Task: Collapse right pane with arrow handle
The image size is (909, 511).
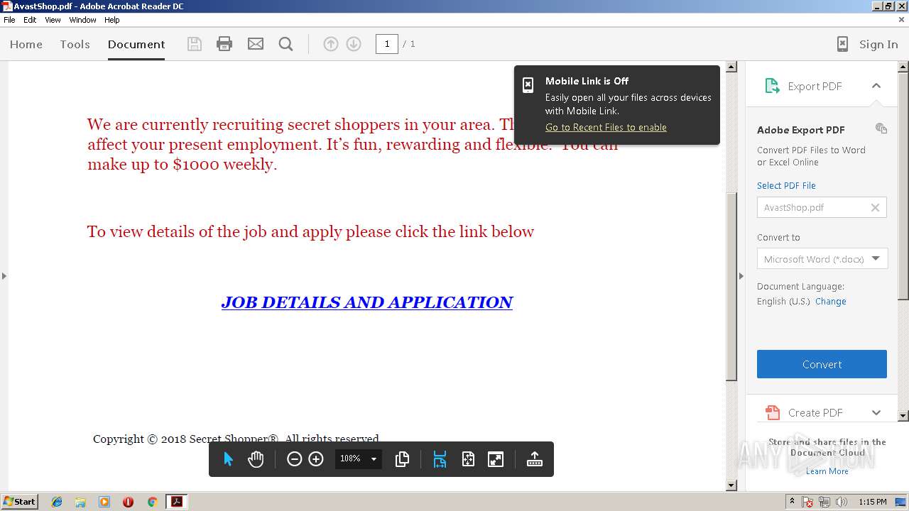Action: click(741, 276)
